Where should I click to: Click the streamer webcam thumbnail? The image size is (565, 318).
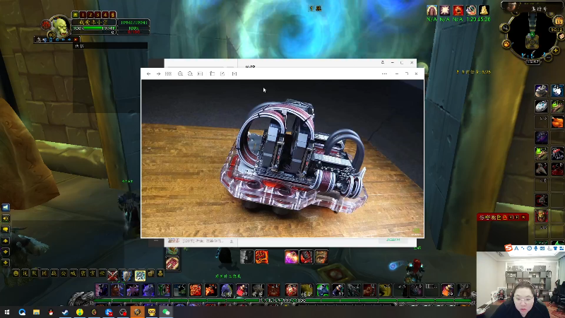521,285
